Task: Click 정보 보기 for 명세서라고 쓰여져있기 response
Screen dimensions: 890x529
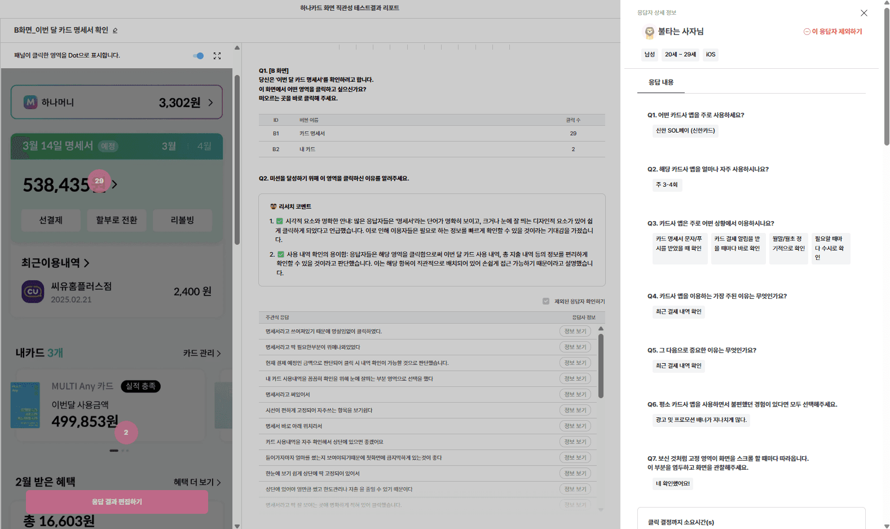Action: pyautogui.click(x=575, y=332)
